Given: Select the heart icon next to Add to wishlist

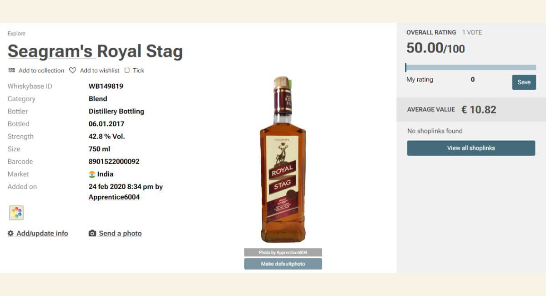Looking at the screenshot, I should (x=73, y=70).
